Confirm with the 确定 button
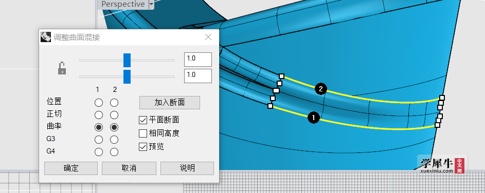This screenshot has width=485, height=193. (x=71, y=168)
